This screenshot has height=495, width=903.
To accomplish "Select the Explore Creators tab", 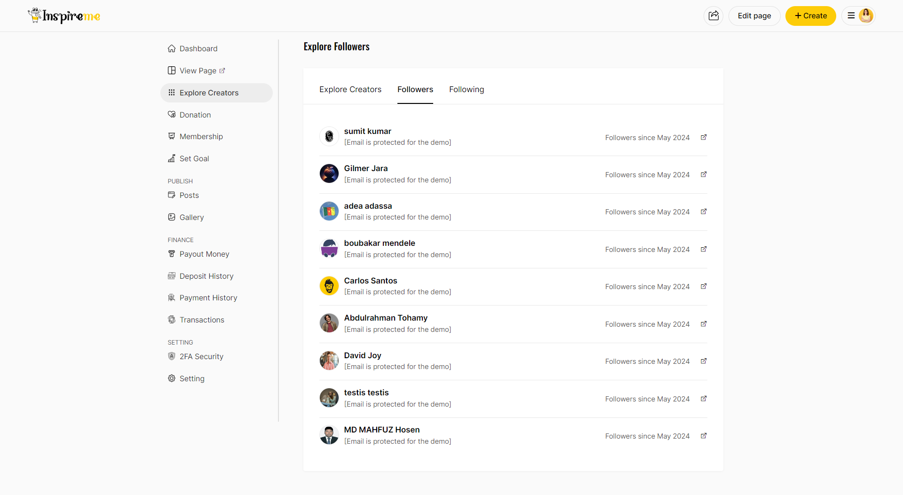I will pos(350,89).
